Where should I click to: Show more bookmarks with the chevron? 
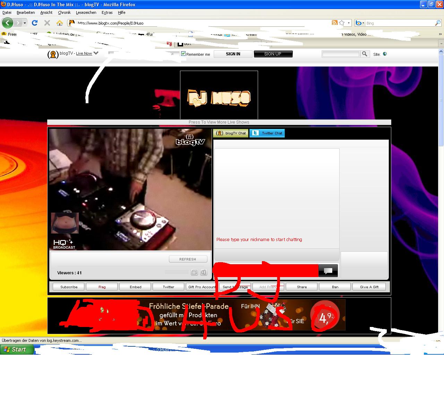[x=441, y=34]
